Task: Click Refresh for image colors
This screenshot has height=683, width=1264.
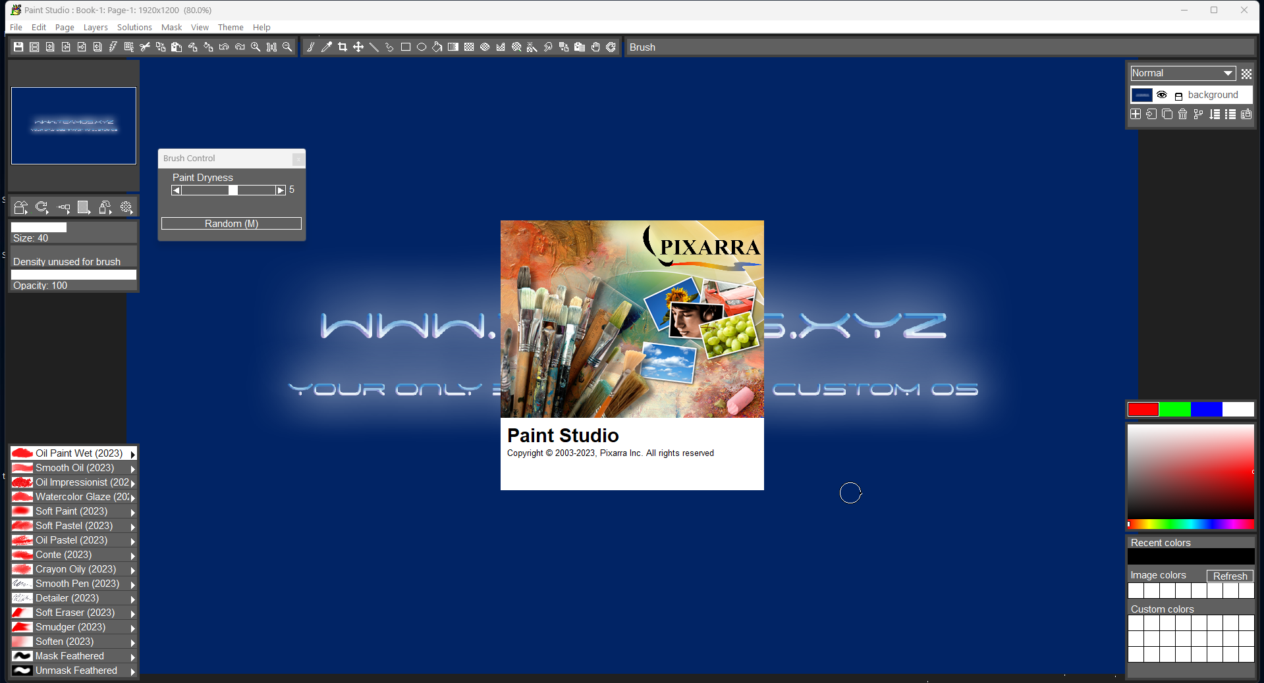Action: click(1230, 576)
